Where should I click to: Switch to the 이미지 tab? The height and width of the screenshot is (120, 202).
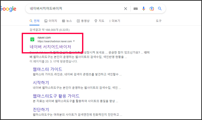[x=51, y=21]
